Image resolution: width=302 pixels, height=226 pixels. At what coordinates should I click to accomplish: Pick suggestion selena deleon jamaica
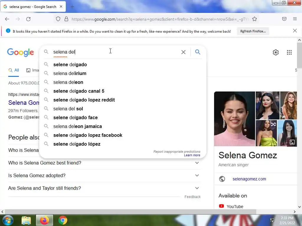pyautogui.click(x=123, y=127)
